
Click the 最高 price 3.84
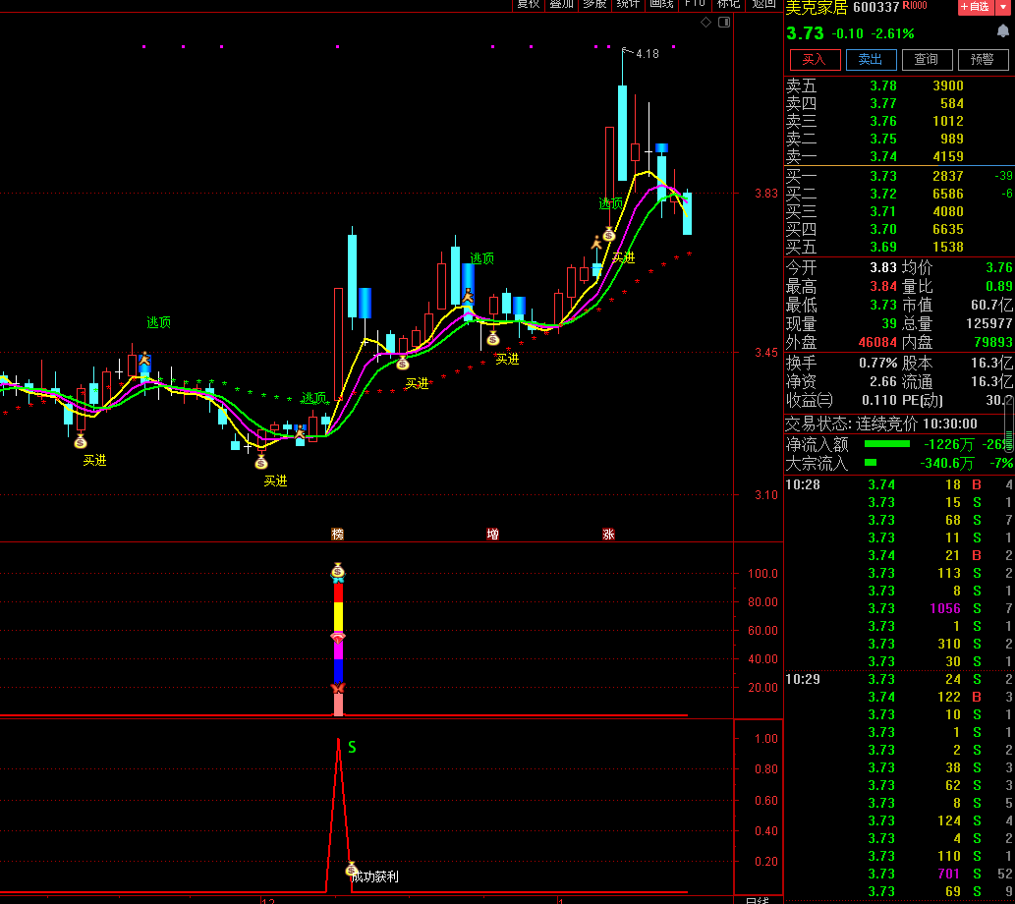[883, 286]
